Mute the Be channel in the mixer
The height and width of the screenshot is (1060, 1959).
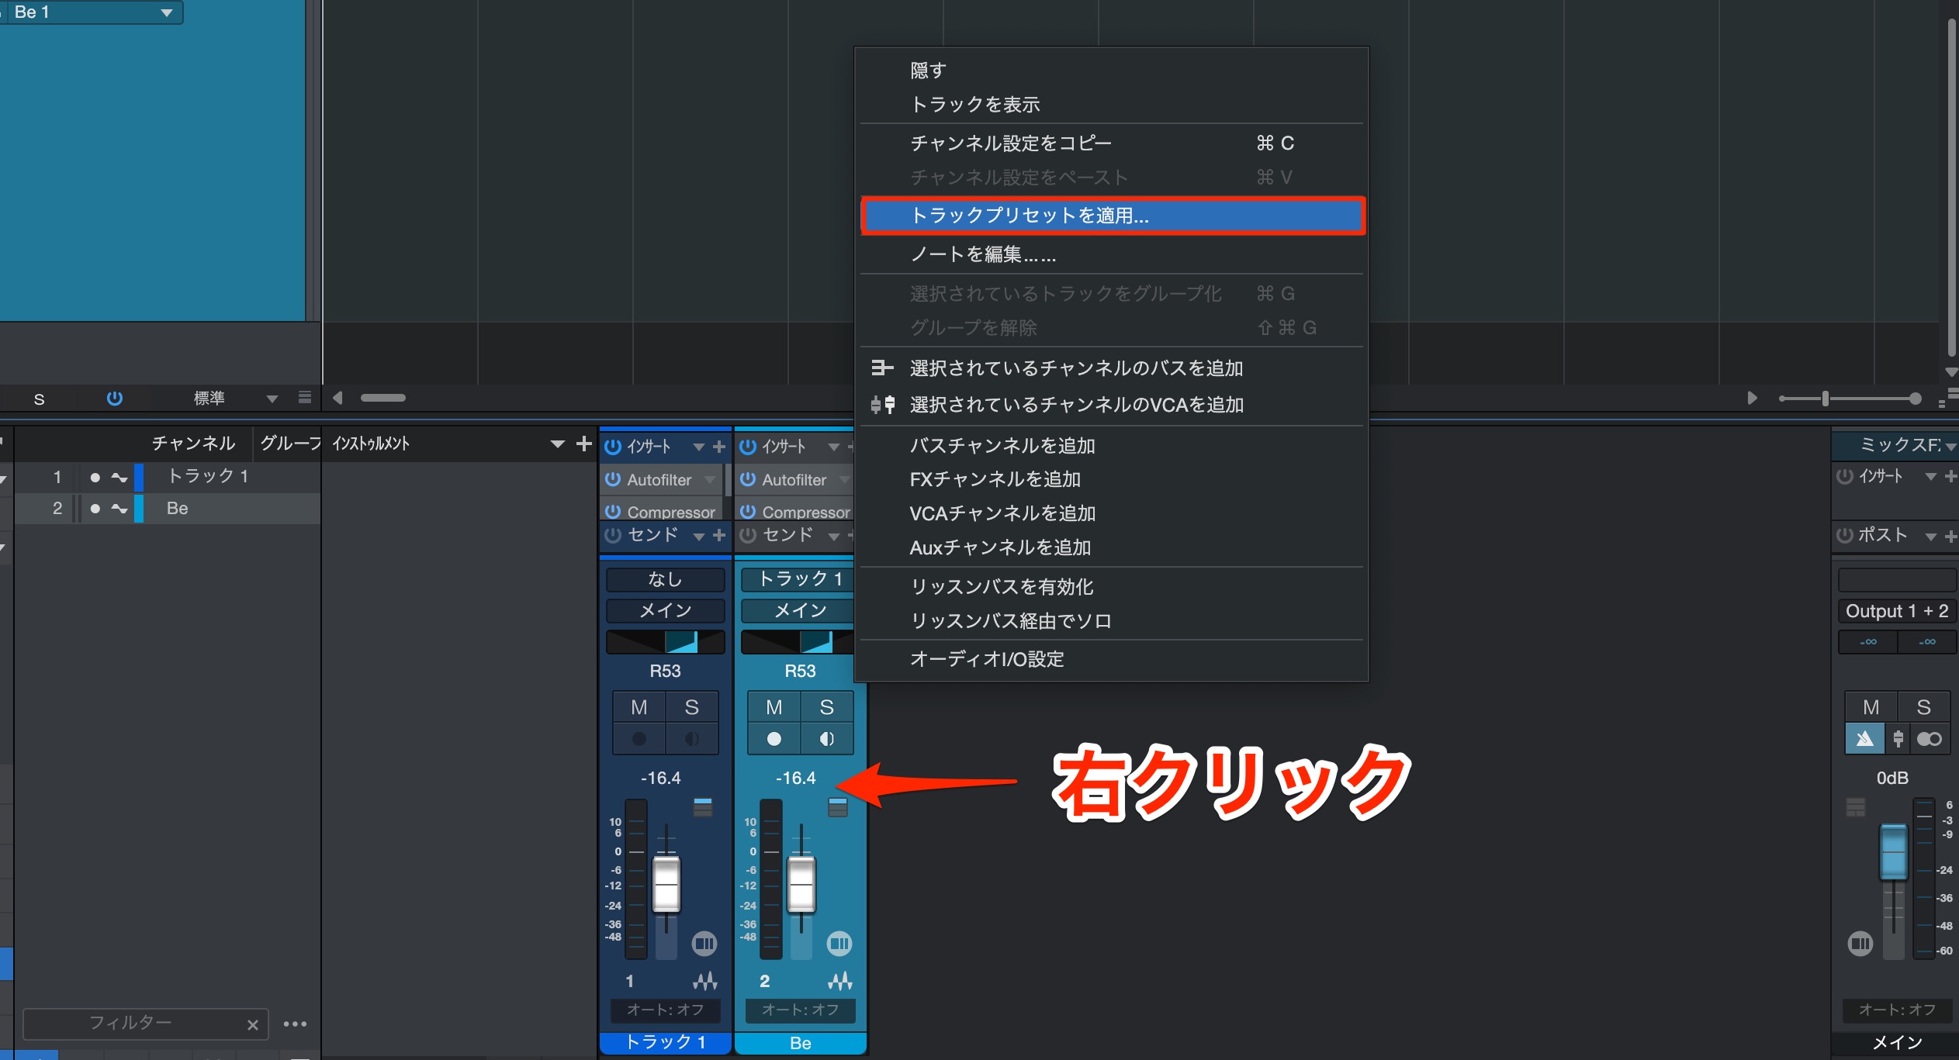774,707
